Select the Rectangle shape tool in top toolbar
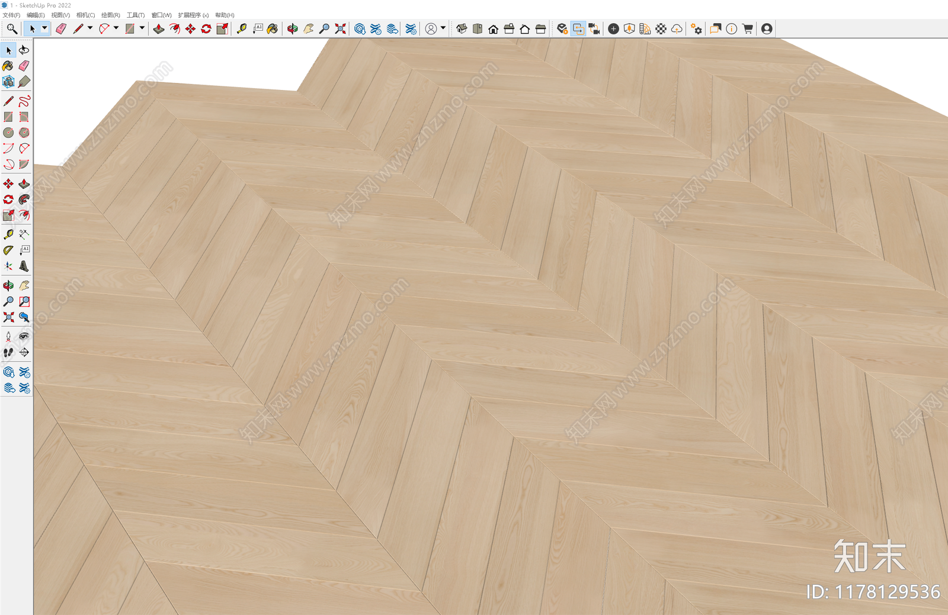 pos(130,28)
